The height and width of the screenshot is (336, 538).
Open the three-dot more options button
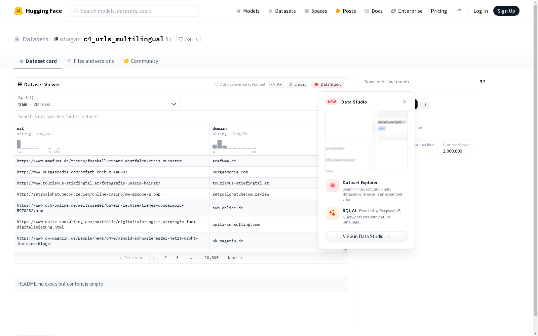(x=425, y=104)
